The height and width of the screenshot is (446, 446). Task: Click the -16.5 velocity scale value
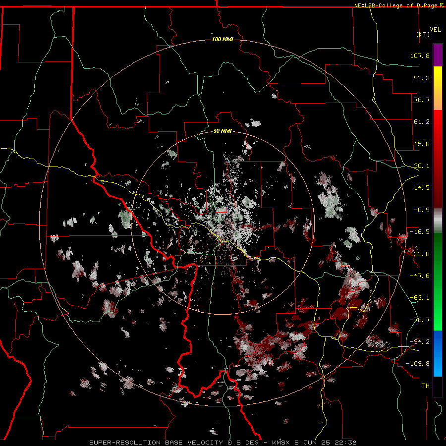tap(420, 232)
